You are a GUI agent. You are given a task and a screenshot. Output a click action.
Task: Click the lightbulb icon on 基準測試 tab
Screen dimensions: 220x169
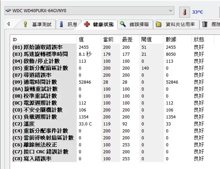25,24
